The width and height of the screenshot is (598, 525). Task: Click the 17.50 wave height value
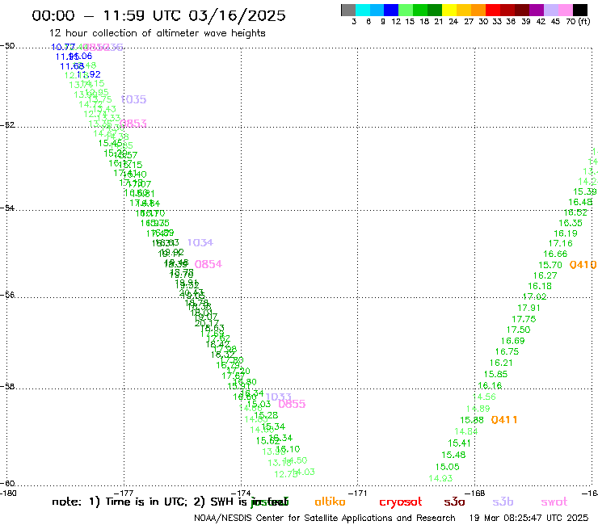[x=518, y=330]
